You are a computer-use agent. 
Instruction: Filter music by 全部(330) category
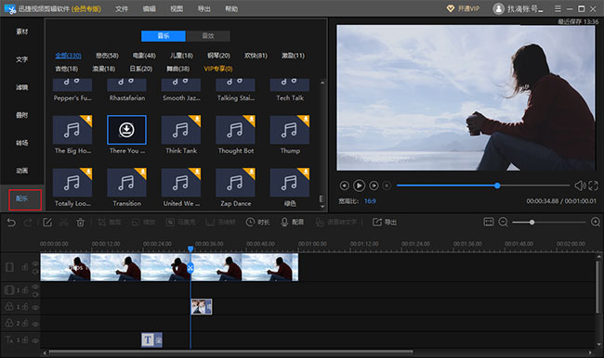pyautogui.click(x=68, y=56)
